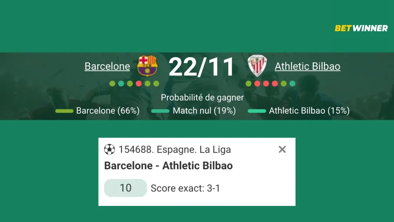
Task: Dismiss the bet slip with the X
Action: [x=282, y=150]
